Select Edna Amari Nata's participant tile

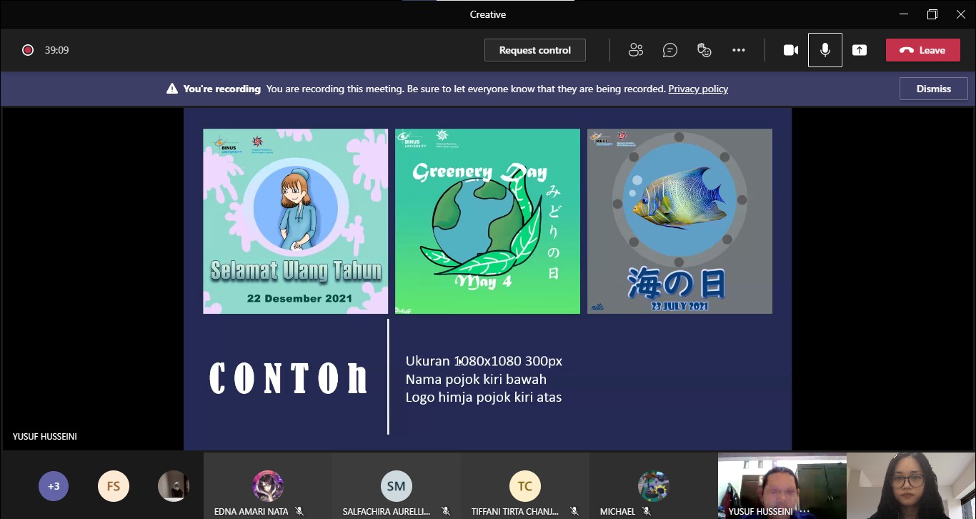coord(267,486)
